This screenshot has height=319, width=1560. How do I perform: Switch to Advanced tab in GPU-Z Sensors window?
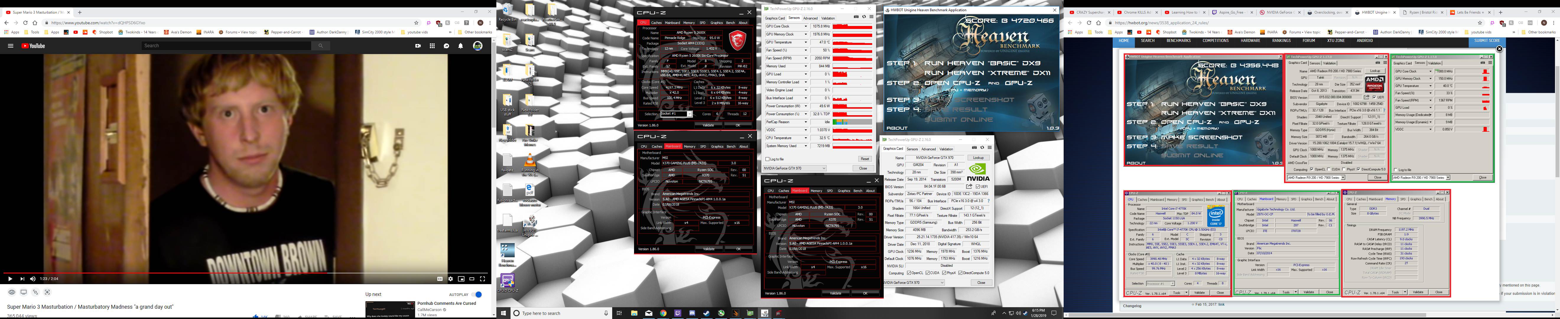[810, 18]
